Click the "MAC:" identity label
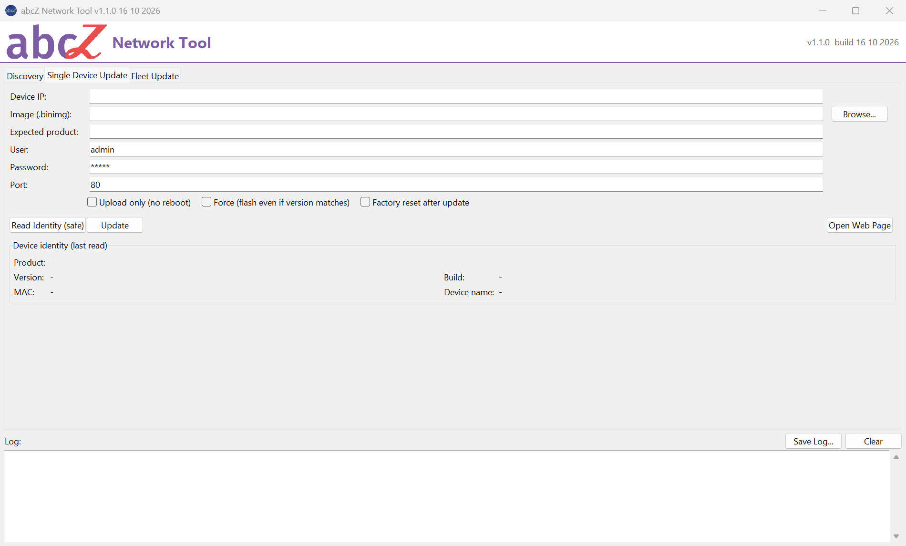The image size is (906, 546). point(24,292)
